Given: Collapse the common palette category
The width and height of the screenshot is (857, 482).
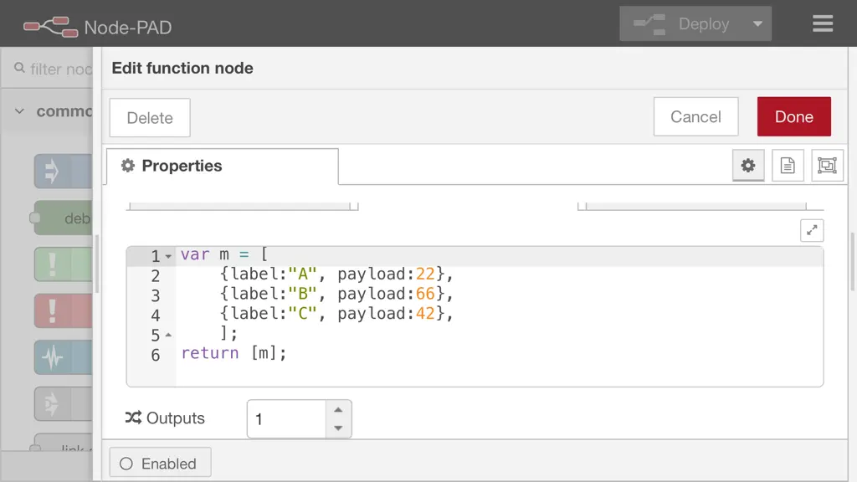Looking at the screenshot, I should [20, 111].
